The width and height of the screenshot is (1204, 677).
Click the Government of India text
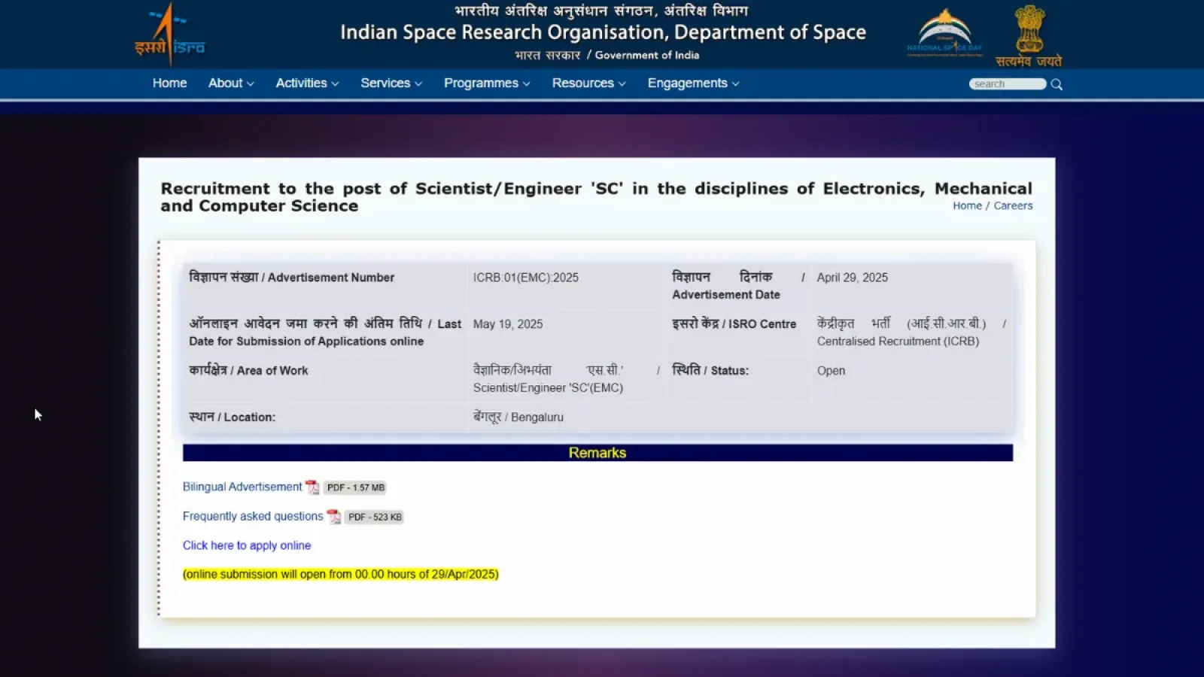click(x=647, y=55)
